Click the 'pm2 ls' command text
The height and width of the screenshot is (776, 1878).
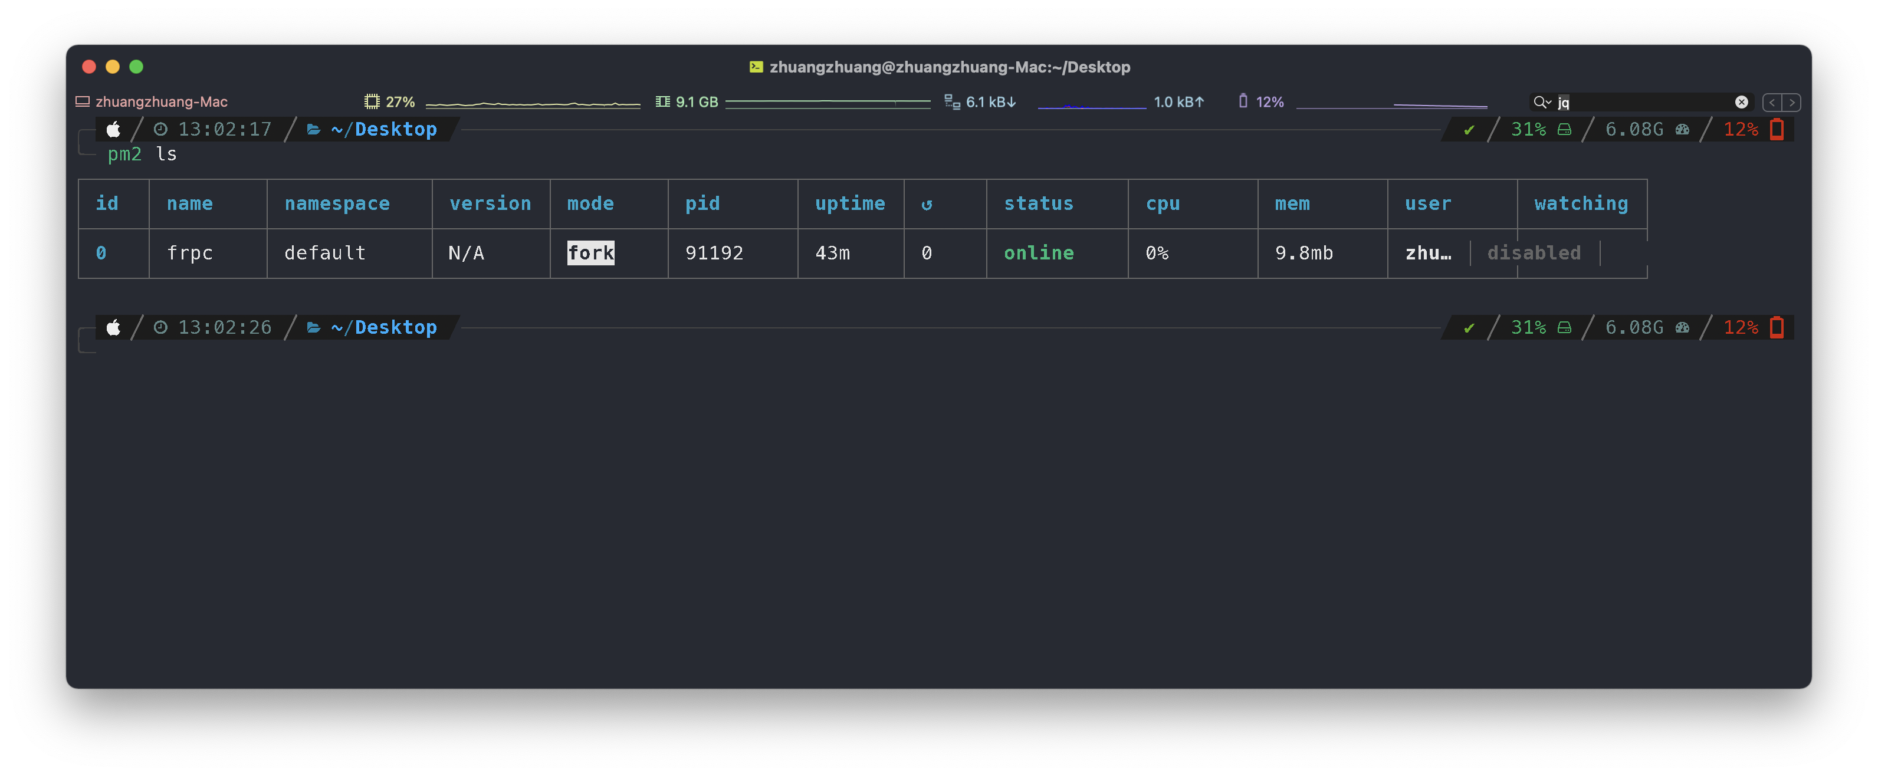[x=142, y=154]
